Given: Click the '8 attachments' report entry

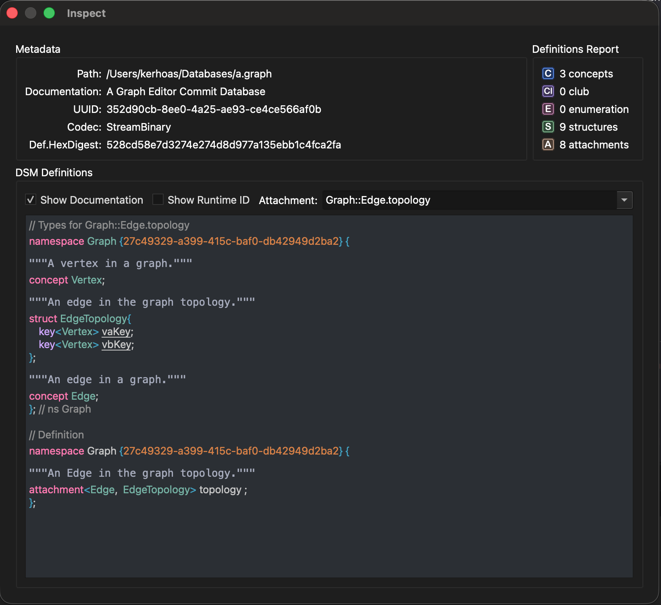Looking at the screenshot, I should [594, 145].
